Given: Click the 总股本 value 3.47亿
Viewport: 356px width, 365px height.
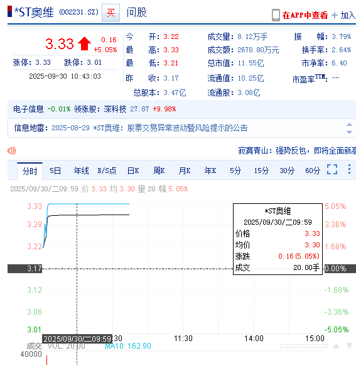Looking at the screenshot, I should 175,93.
